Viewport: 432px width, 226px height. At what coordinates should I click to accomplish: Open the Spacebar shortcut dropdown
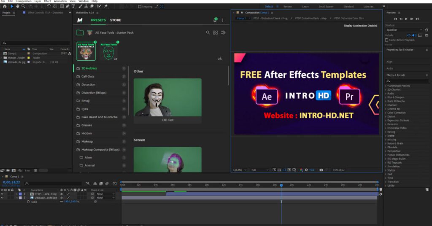coord(404,30)
